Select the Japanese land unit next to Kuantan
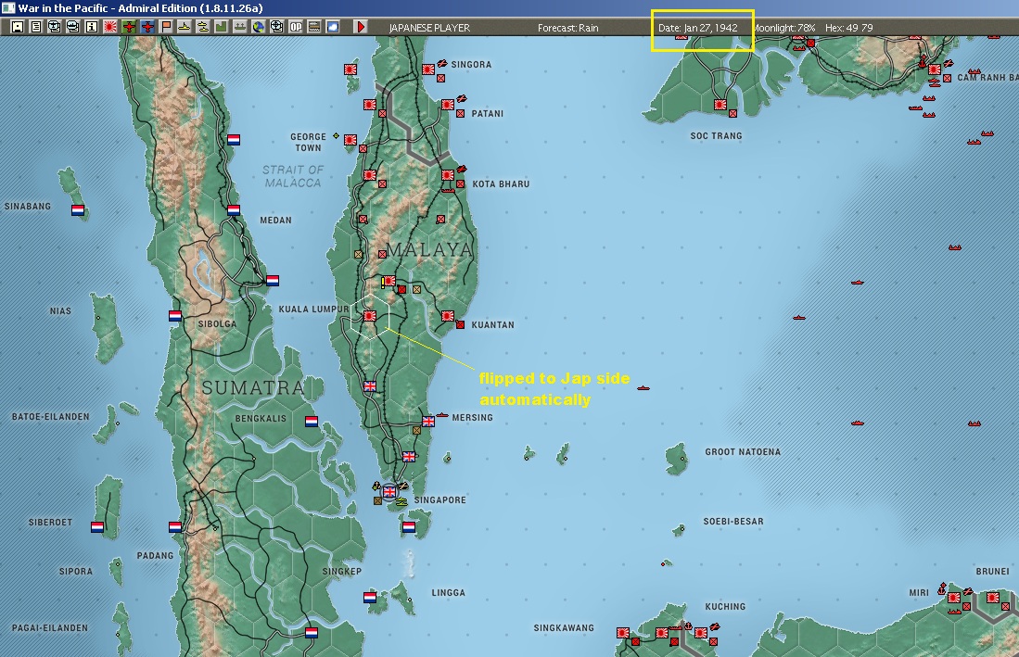The image size is (1019, 657). coord(460,324)
